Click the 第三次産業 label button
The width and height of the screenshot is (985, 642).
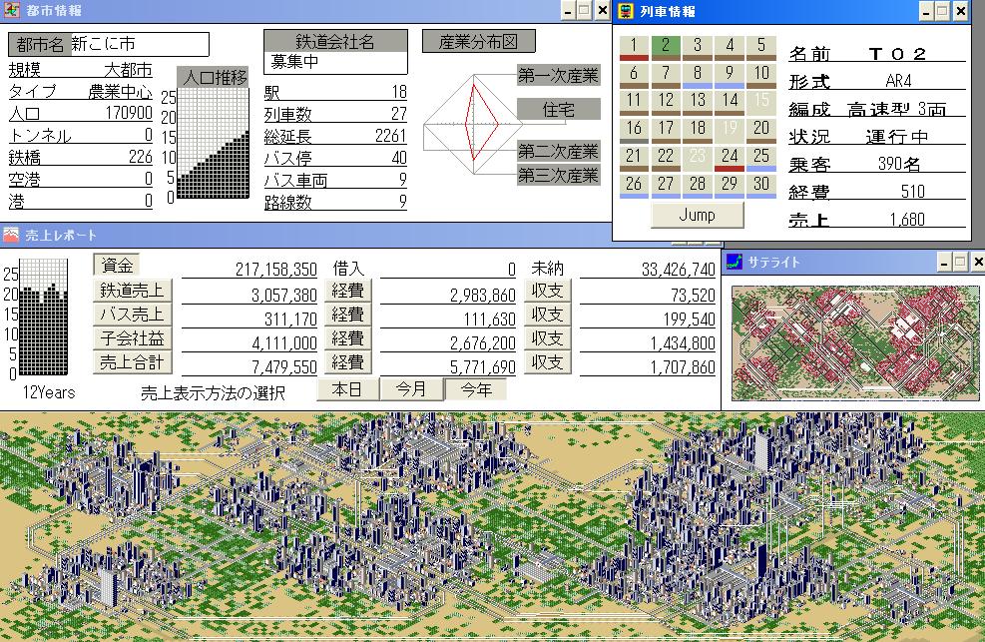click(558, 175)
